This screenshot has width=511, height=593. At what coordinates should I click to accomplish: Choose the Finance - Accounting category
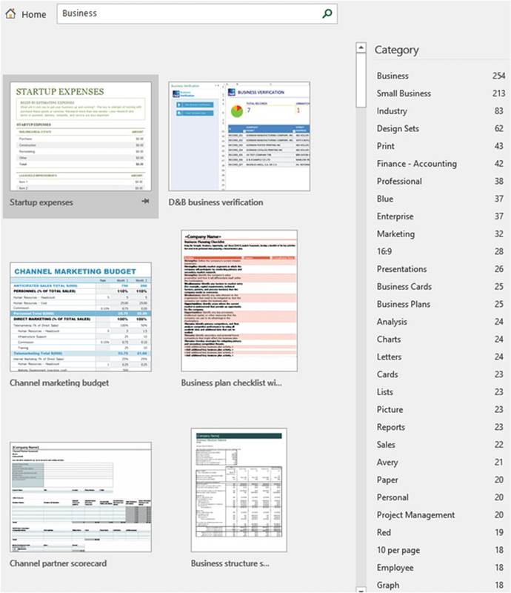pos(416,164)
